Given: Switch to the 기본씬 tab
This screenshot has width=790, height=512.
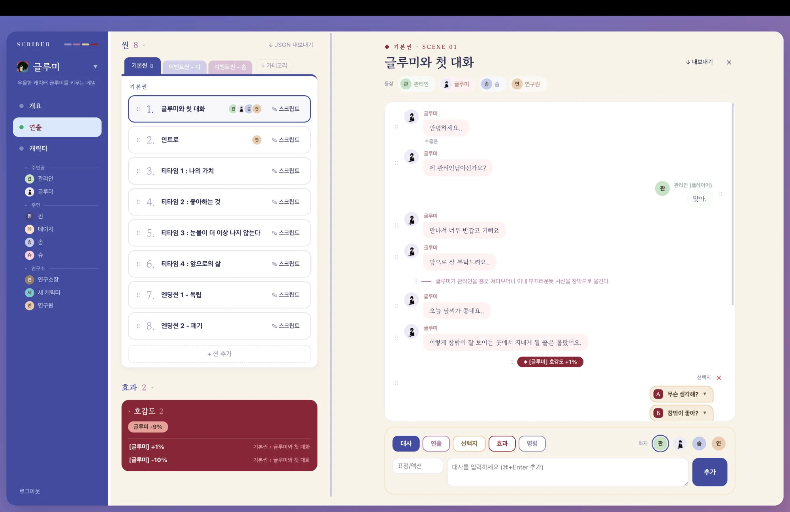Looking at the screenshot, I should 142,66.
